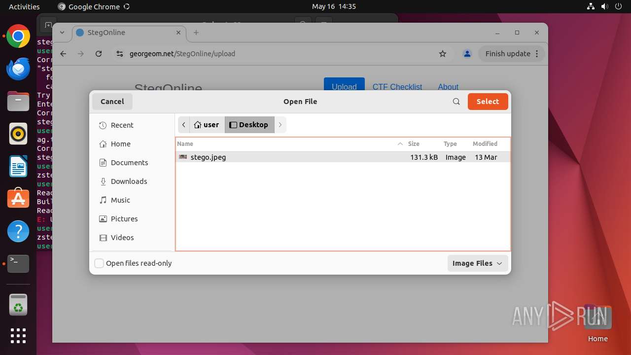Select the stego.jpeg file row
This screenshot has height=355, width=631.
click(x=343, y=157)
